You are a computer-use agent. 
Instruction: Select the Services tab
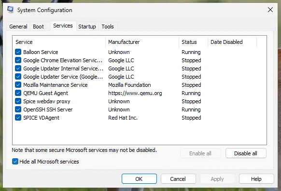[63, 26]
